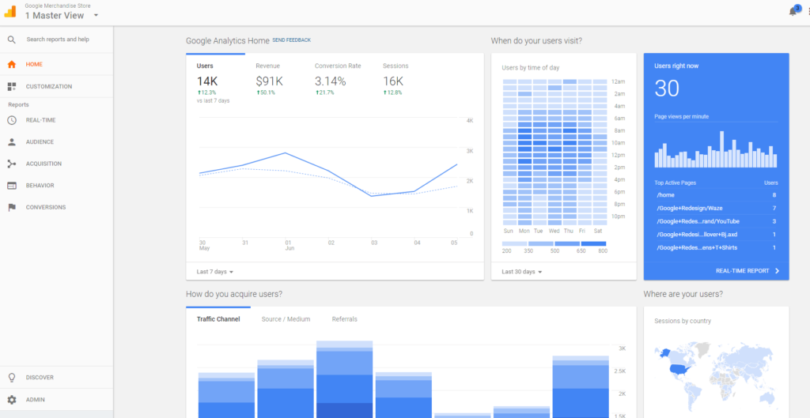Open the notifications bell
The image size is (810, 418).
coord(793,11)
